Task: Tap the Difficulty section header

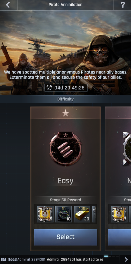Action: (65, 99)
